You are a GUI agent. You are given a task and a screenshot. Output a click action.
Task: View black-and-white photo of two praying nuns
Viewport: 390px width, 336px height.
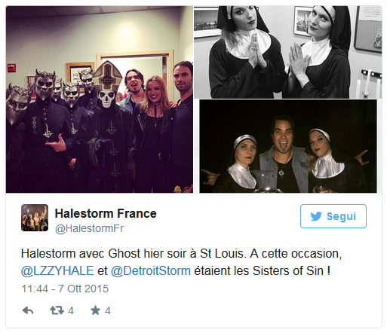click(x=288, y=52)
